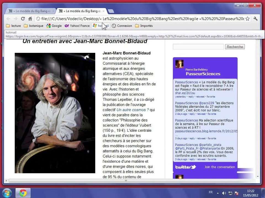Bookmark this page with the star icon
The width and height of the screenshot is (265, 198).
pyautogui.click(x=247, y=19)
